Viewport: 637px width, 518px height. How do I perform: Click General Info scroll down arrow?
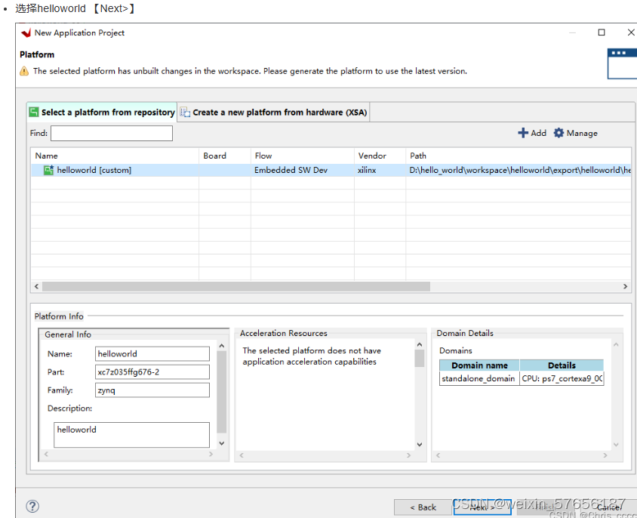point(222,443)
